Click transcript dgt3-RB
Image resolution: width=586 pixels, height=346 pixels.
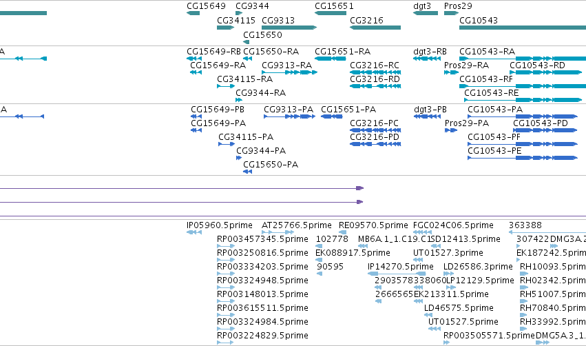tap(427, 59)
